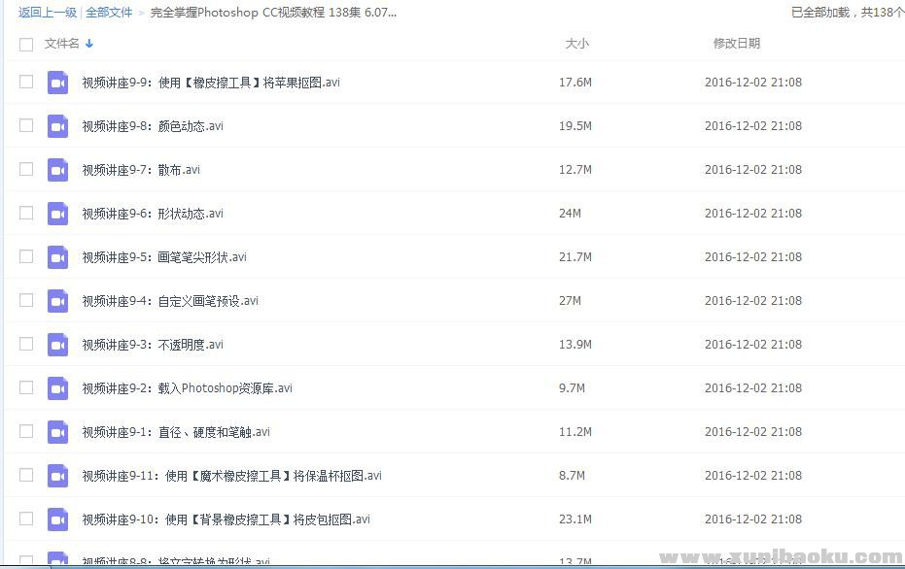Click video icon for 视频讲座9-6 形状动态
The height and width of the screenshot is (569, 905).
57,214
